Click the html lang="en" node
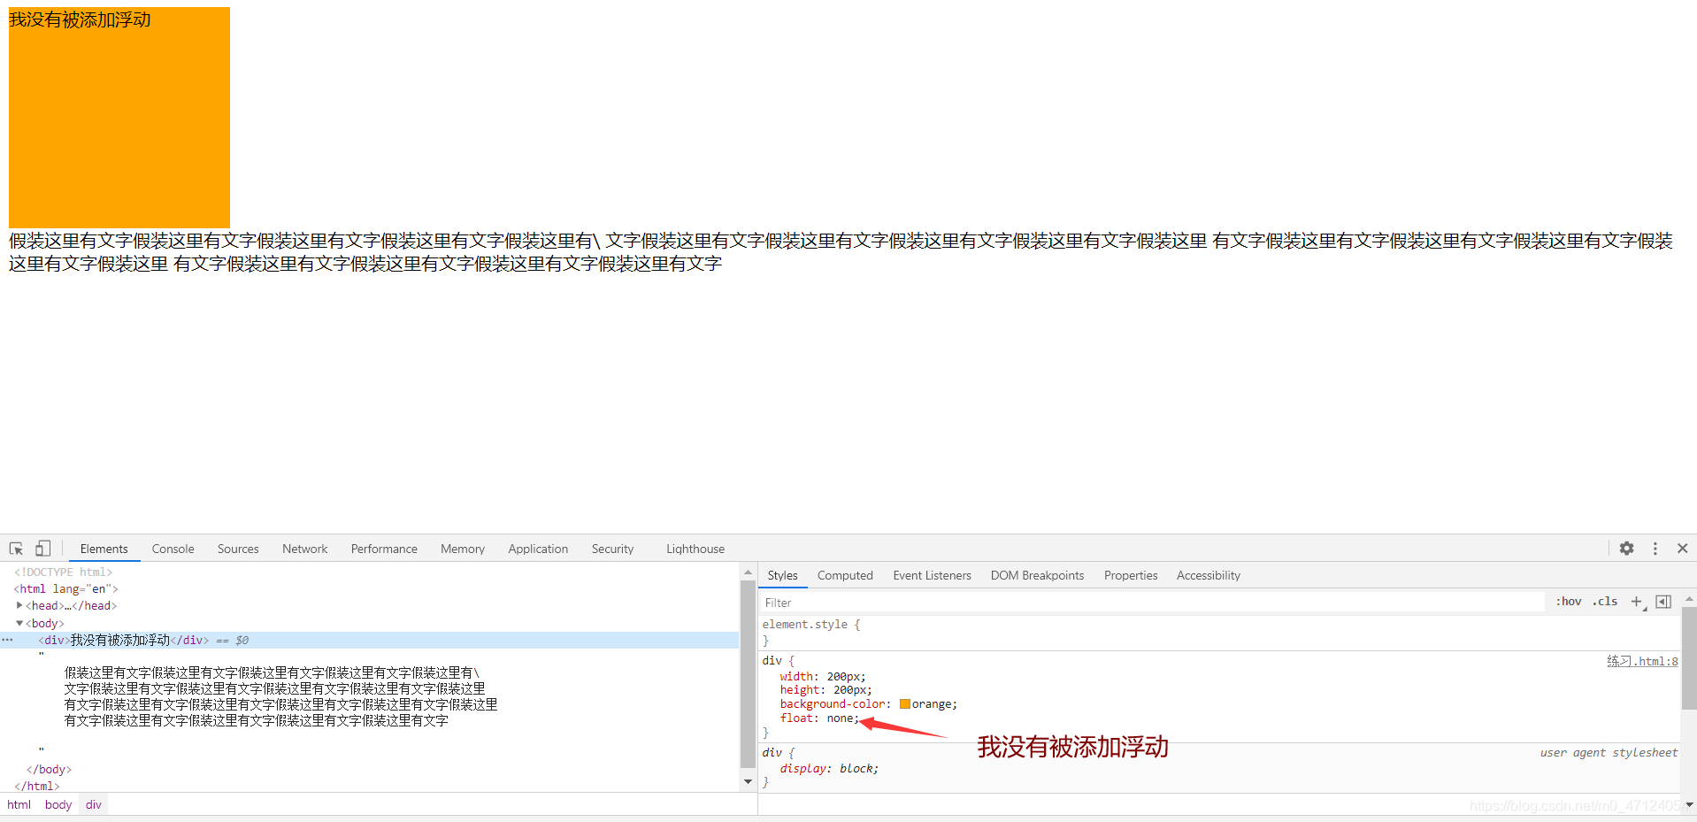Viewport: 1697px width, 822px height. tap(65, 588)
